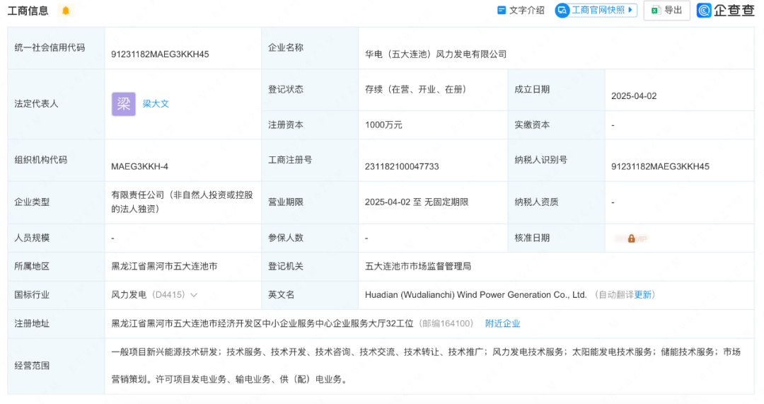Click the 导出 export button
Viewport: 764px width, 404px height.
(666, 10)
